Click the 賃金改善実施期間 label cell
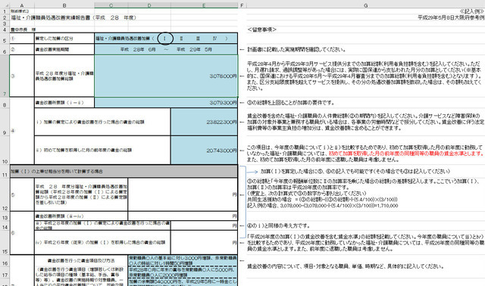485x286 pixels. (x=64, y=49)
